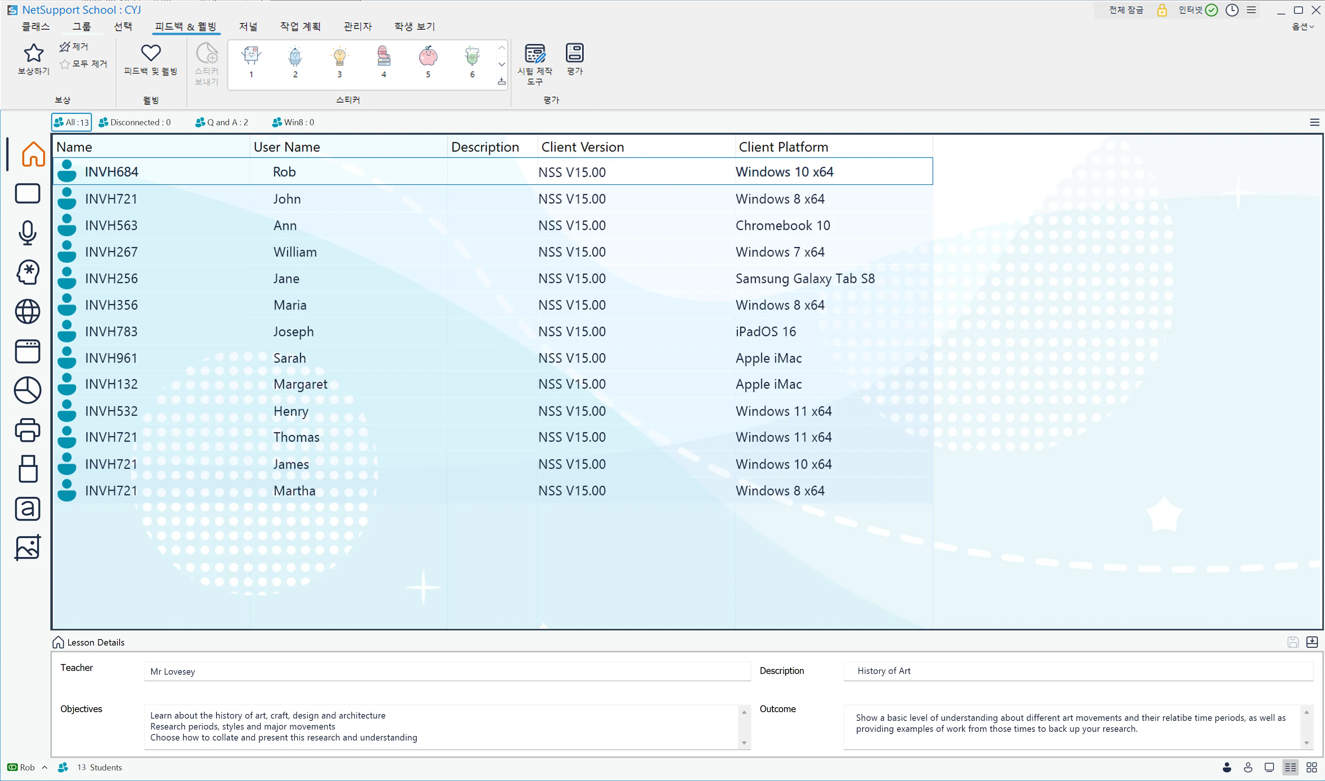Click the 제거 remove reward button
Viewport: 1325px width, 781px height.
tap(74, 46)
